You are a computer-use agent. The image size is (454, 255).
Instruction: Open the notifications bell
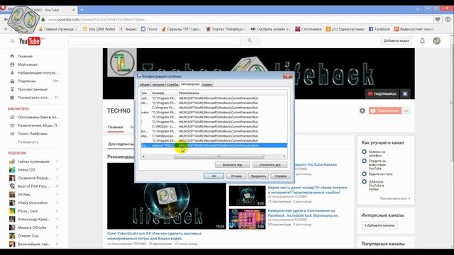422,41
